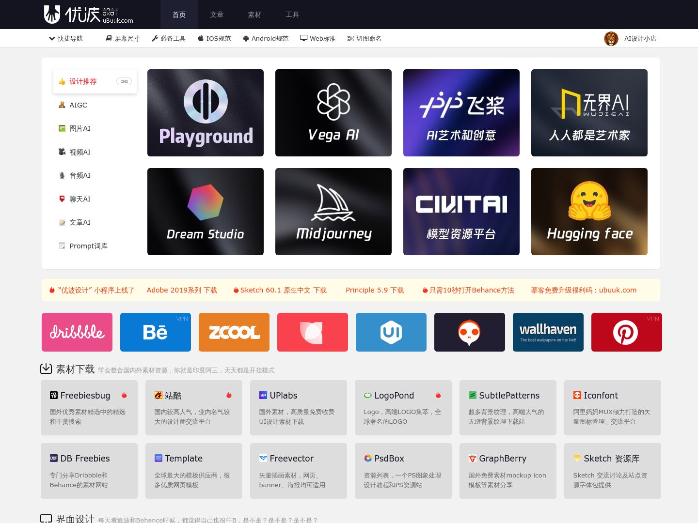Open the 首页 tab
The height and width of the screenshot is (523, 698).
(179, 15)
